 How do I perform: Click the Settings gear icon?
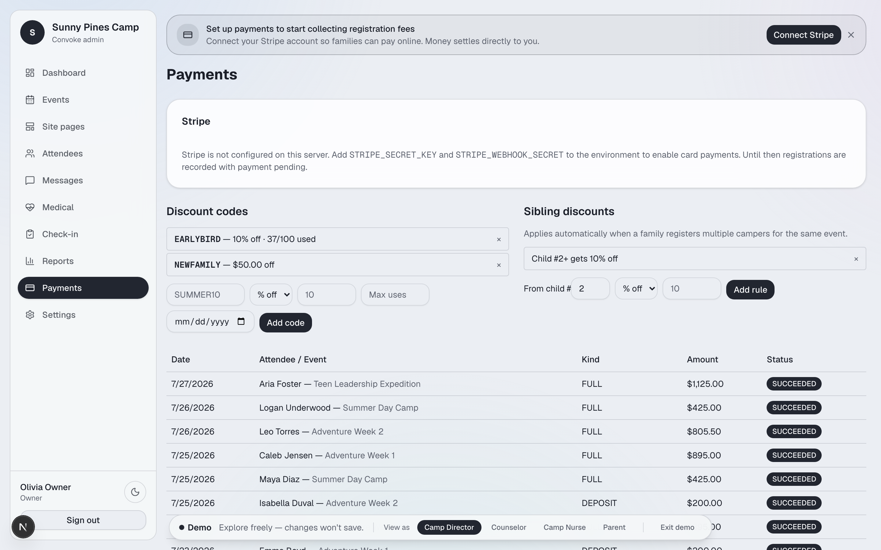click(30, 315)
